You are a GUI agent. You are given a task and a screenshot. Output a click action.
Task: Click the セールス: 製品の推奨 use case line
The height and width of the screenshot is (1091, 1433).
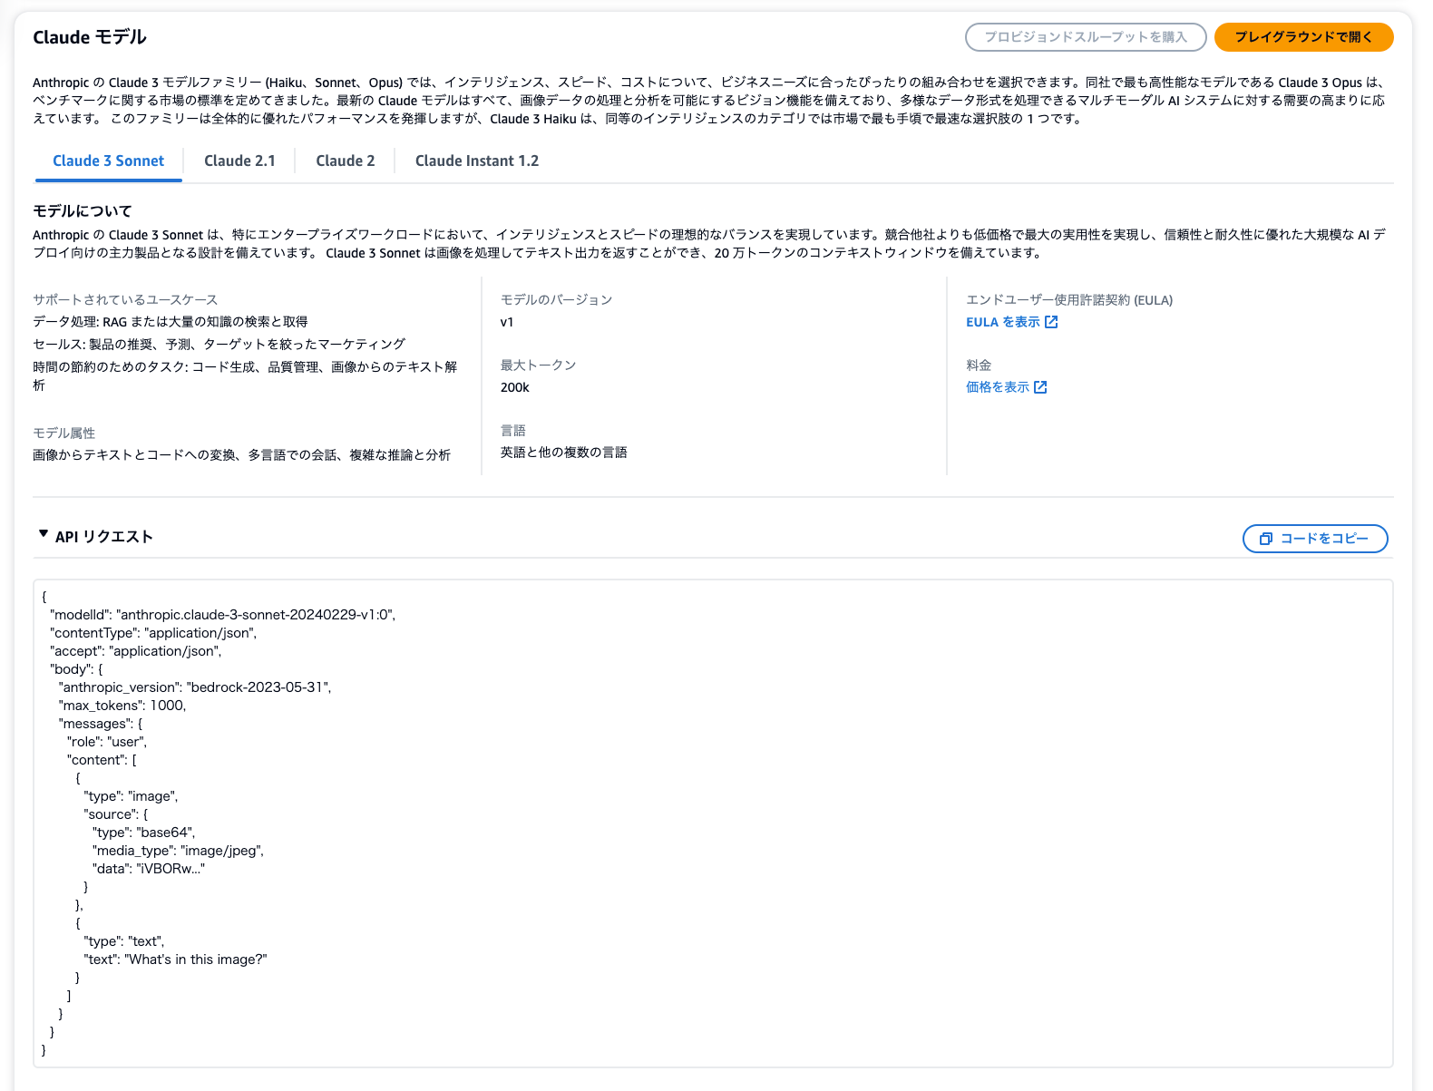(x=219, y=344)
